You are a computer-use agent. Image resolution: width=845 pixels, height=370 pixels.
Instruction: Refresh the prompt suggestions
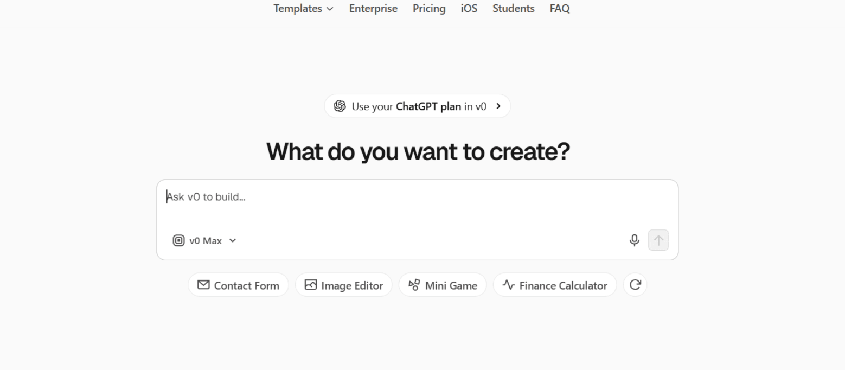click(635, 285)
